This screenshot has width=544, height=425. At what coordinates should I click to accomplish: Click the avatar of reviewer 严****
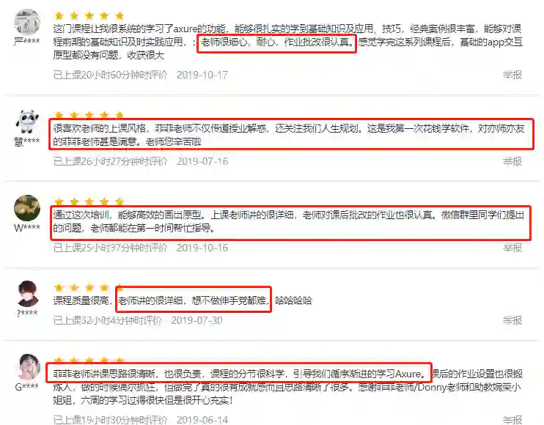[27, 22]
